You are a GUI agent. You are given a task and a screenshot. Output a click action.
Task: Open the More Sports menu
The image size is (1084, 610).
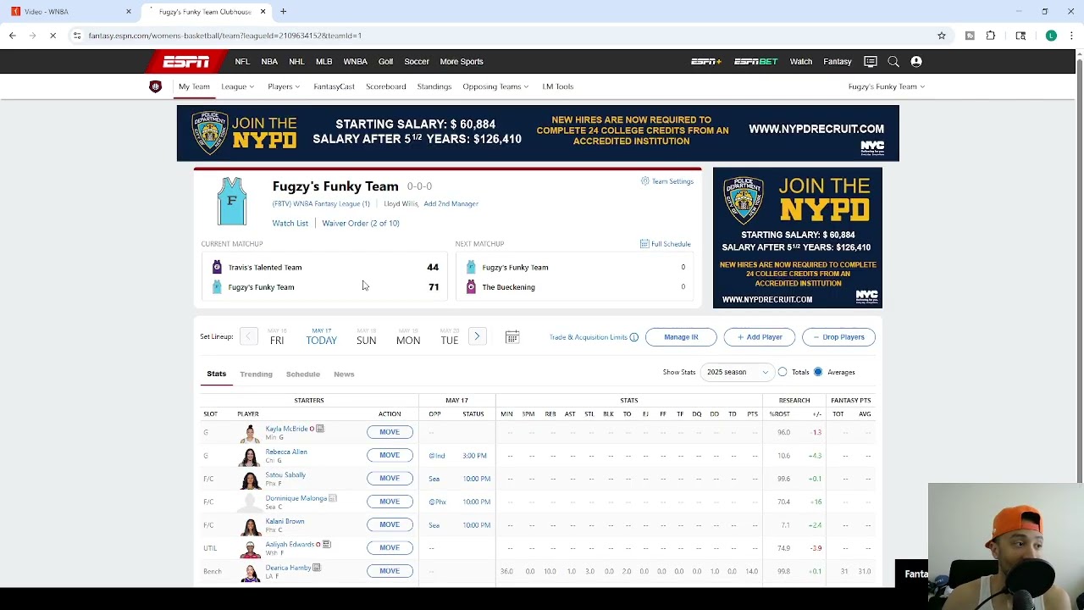click(462, 61)
